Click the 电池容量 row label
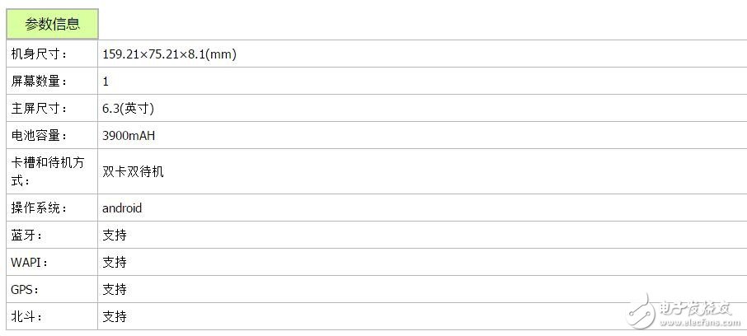747x336 pixels. (40, 136)
